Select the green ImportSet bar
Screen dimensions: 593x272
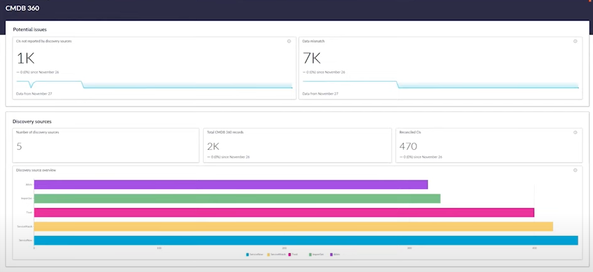(x=237, y=198)
